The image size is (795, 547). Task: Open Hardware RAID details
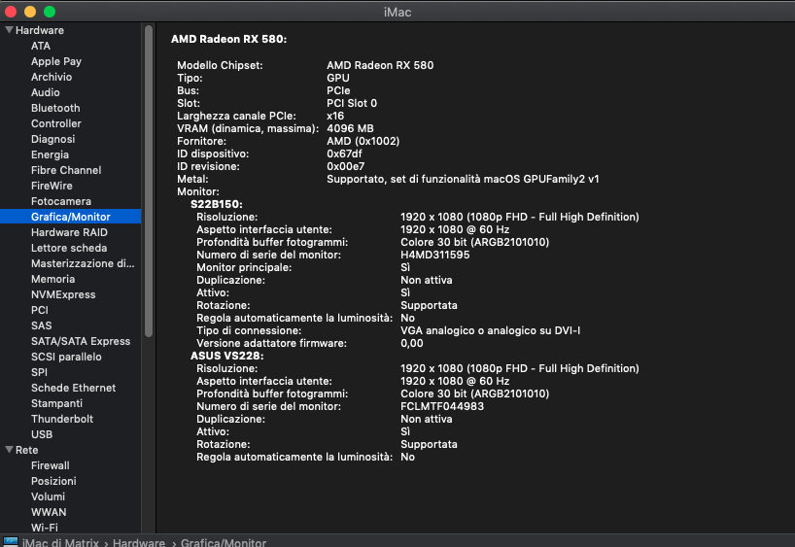click(x=69, y=232)
